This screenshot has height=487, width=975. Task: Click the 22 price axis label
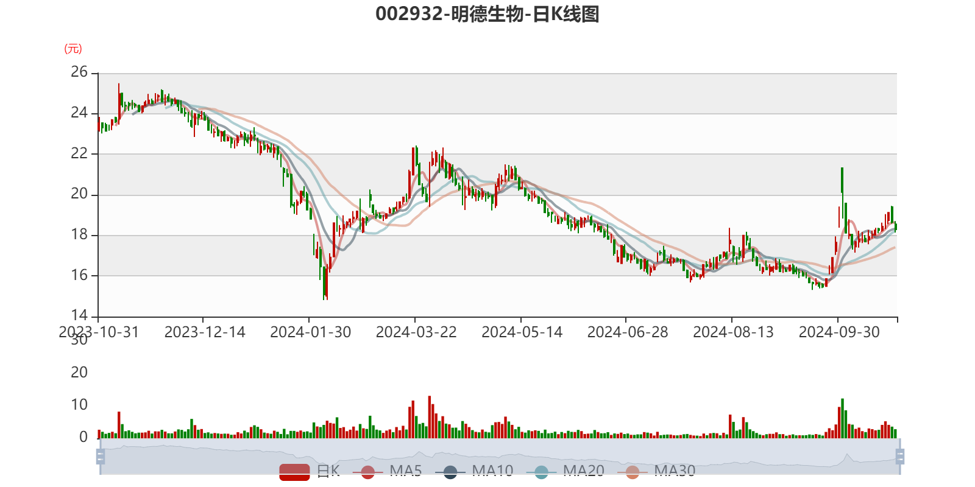79,153
